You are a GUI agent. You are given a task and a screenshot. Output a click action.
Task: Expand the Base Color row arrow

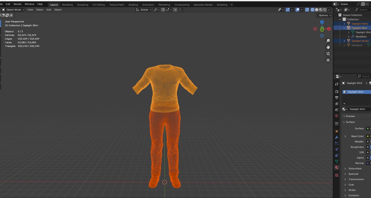coord(345,136)
